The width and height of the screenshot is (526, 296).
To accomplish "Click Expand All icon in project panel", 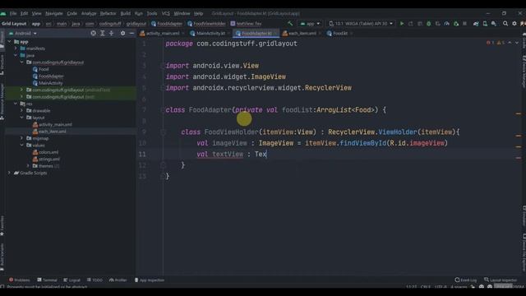I will [103, 33].
